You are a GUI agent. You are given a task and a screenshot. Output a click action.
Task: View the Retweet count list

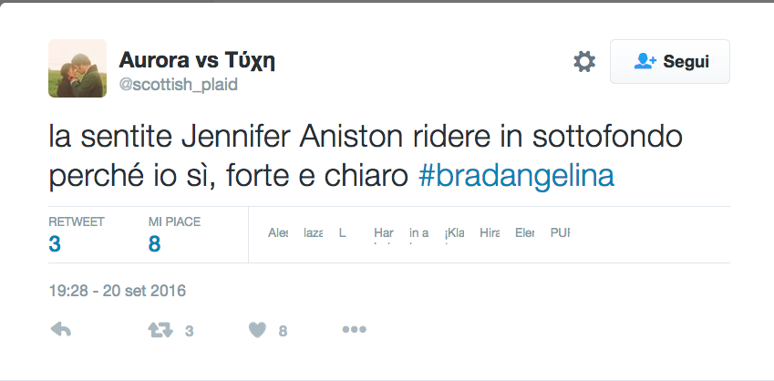[x=77, y=234]
